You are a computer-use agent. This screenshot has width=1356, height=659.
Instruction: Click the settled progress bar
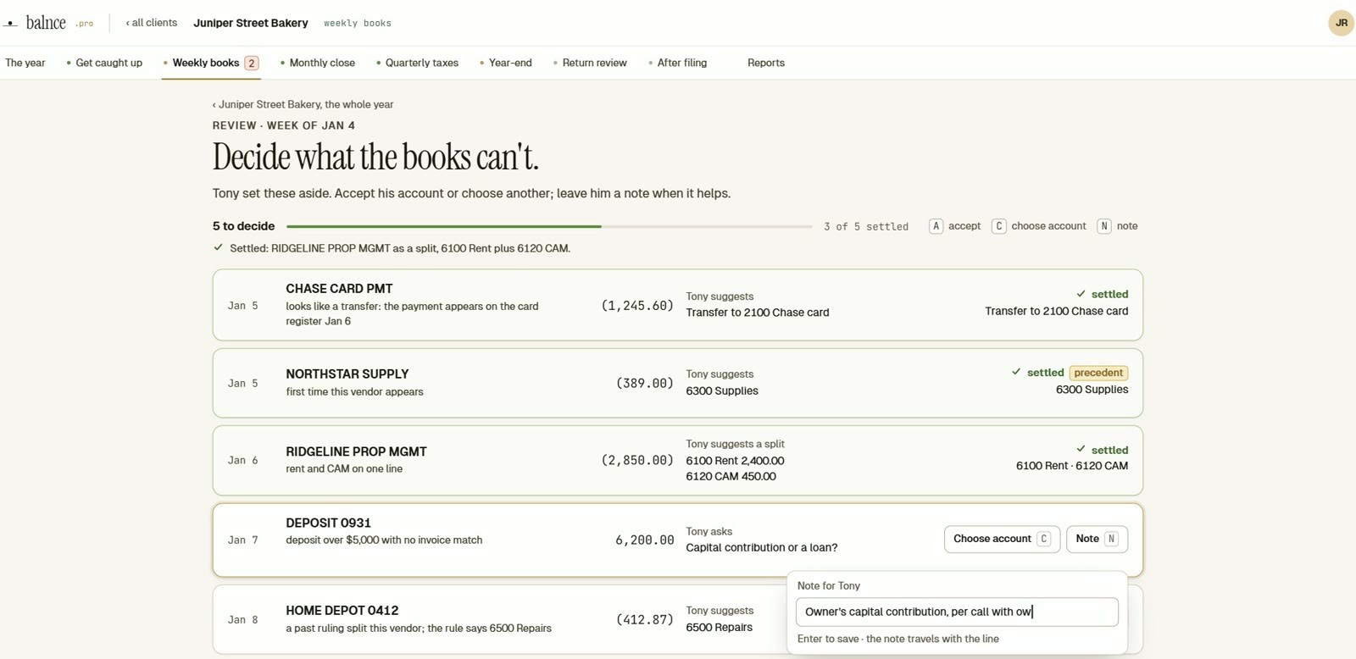coord(549,226)
